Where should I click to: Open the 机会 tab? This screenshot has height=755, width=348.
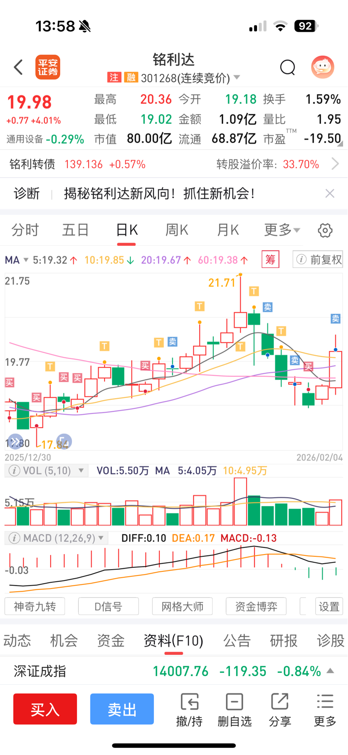click(x=64, y=640)
